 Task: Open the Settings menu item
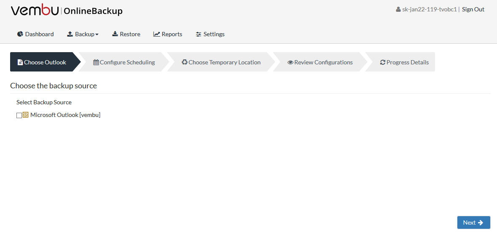[210, 34]
